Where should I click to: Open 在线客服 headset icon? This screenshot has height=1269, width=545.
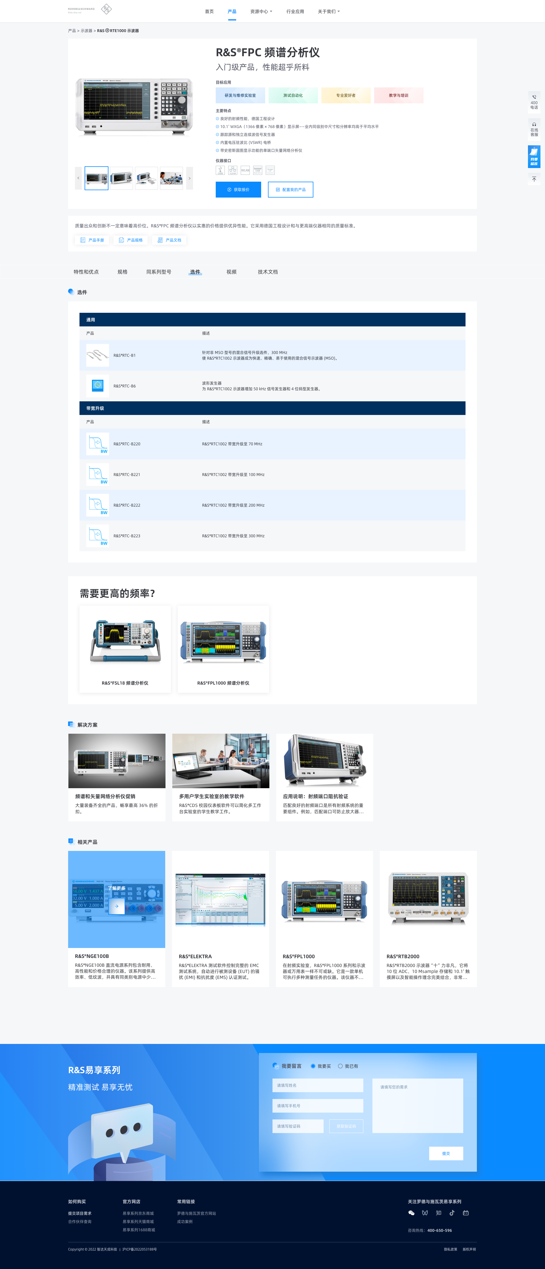534,125
